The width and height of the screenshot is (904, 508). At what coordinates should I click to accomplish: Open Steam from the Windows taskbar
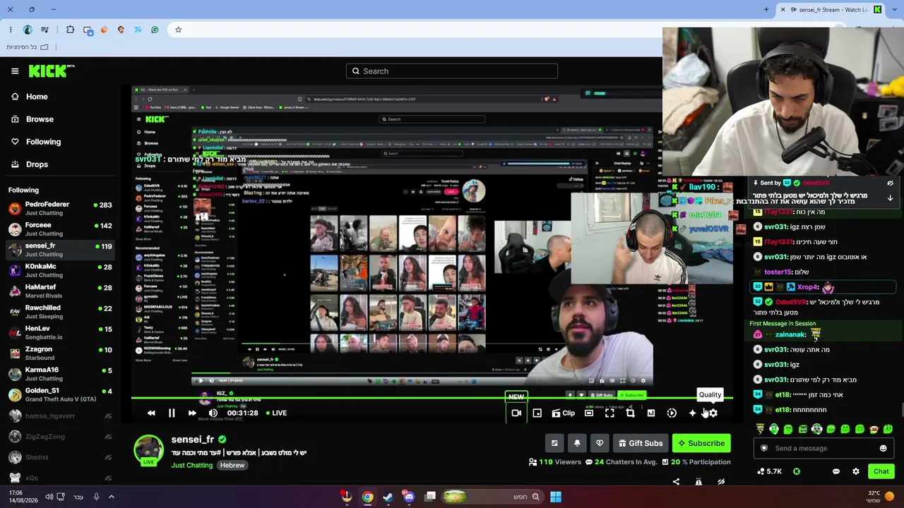click(x=388, y=497)
